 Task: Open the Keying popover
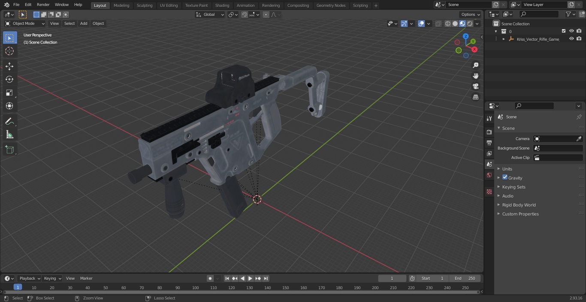(52, 278)
